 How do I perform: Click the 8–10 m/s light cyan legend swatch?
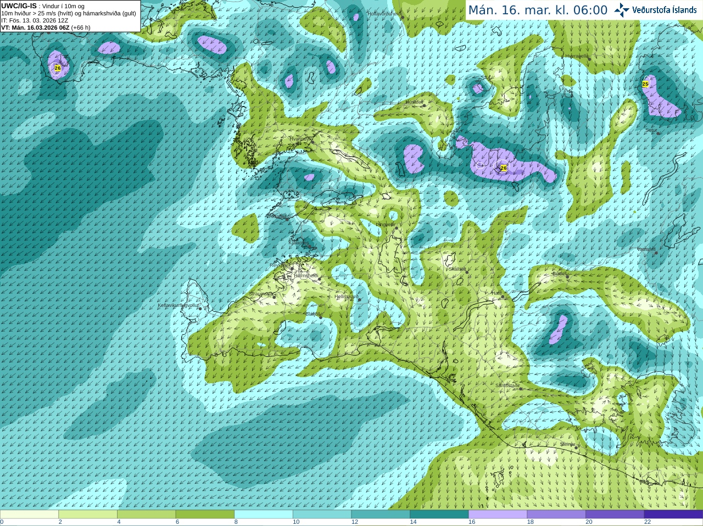[x=264, y=514]
